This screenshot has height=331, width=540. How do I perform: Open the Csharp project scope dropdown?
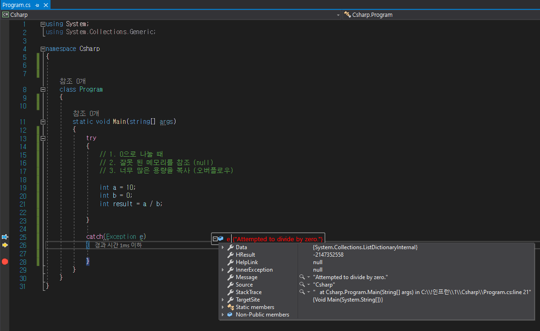pos(338,15)
